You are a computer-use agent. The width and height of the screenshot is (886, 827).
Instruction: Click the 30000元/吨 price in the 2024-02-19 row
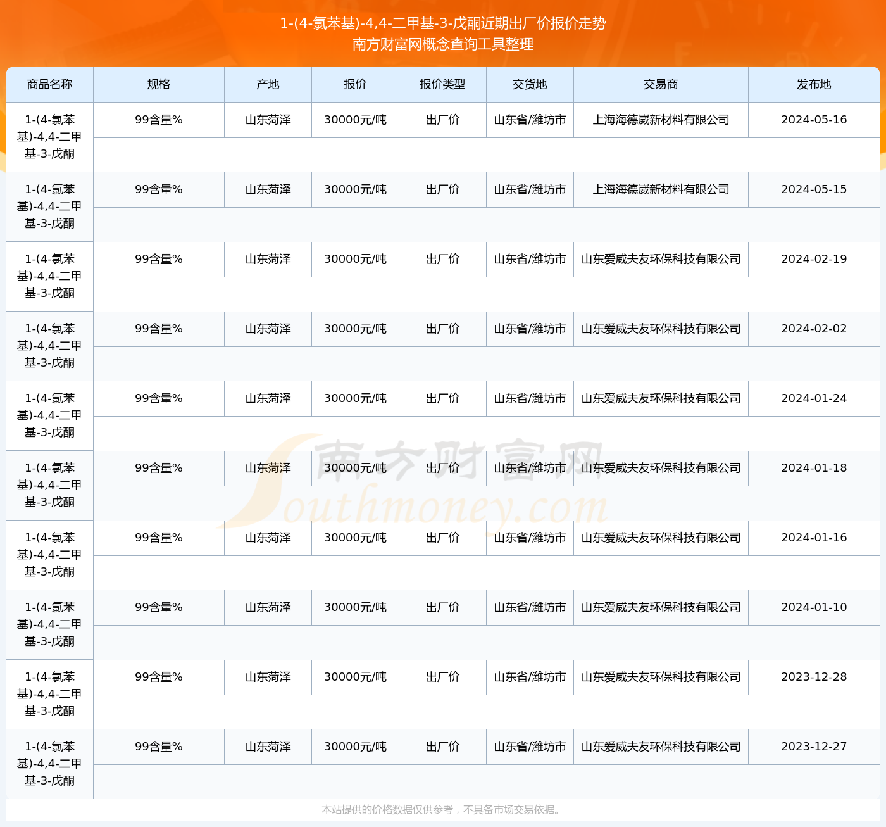pyautogui.click(x=355, y=259)
